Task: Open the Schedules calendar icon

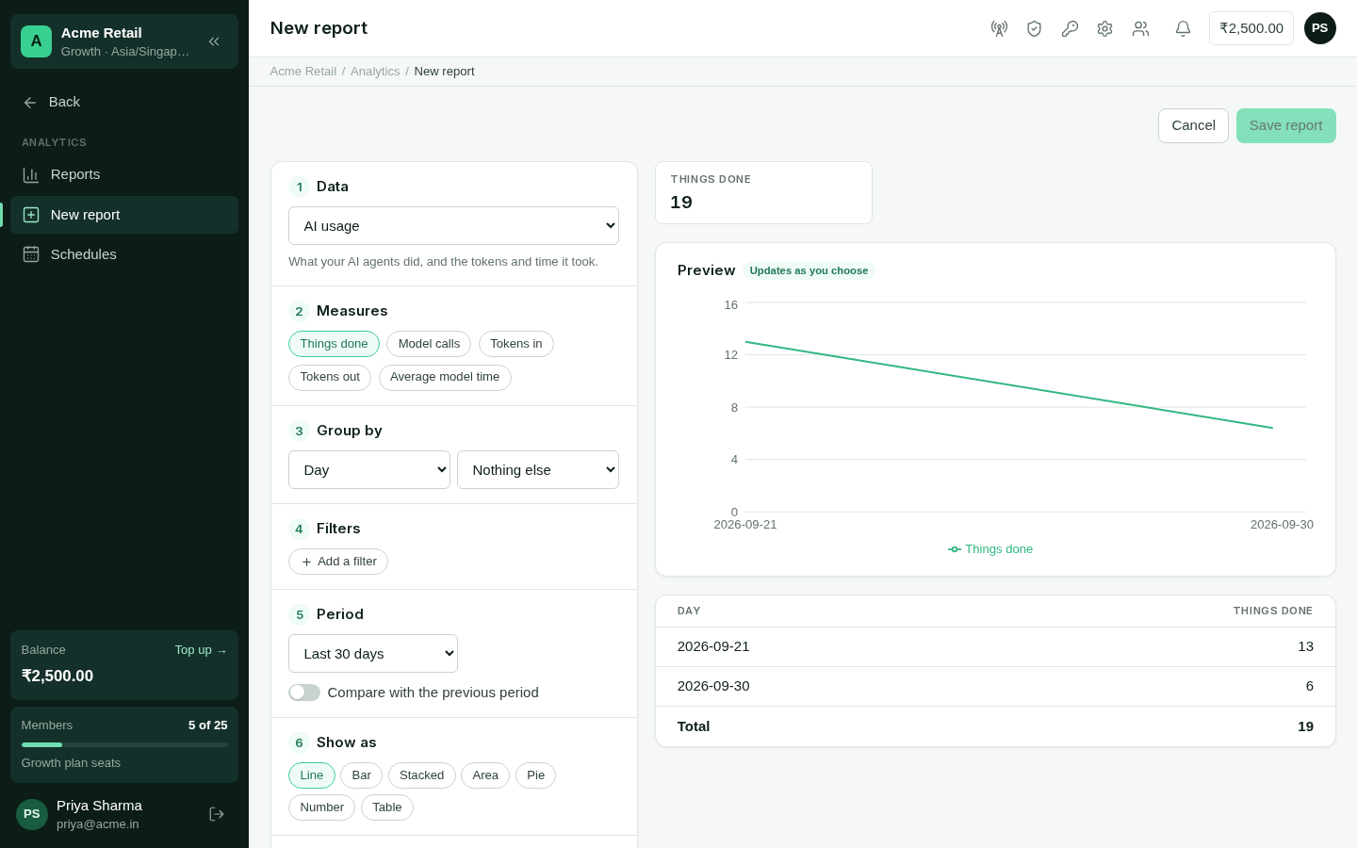Action: click(x=31, y=254)
